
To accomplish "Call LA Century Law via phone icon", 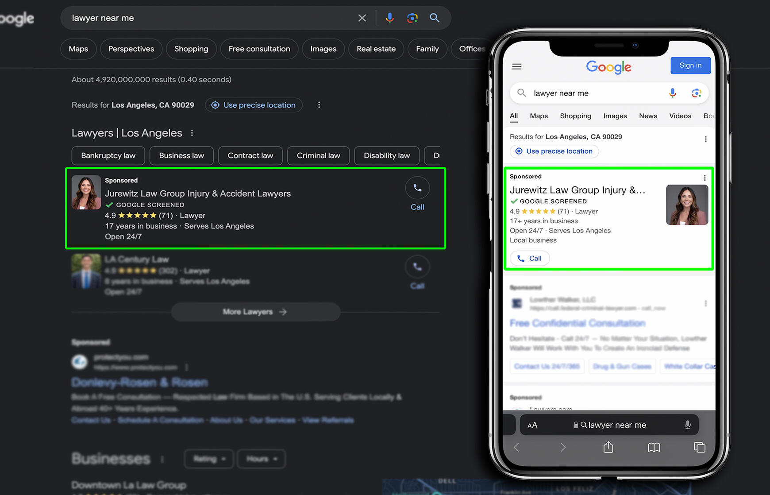I will pyautogui.click(x=417, y=267).
